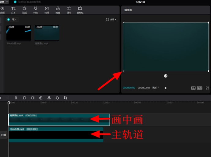Click the 00:50 mark on timeline ruler
The width and height of the screenshot is (211, 157).
point(169,103)
